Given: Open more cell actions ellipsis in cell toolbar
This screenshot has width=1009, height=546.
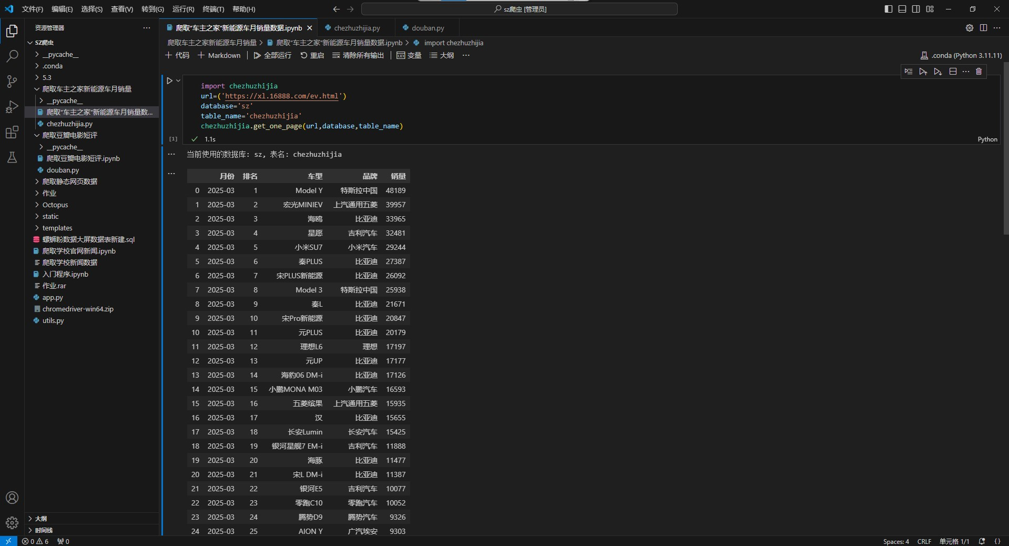Looking at the screenshot, I should [x=966, y=72].
